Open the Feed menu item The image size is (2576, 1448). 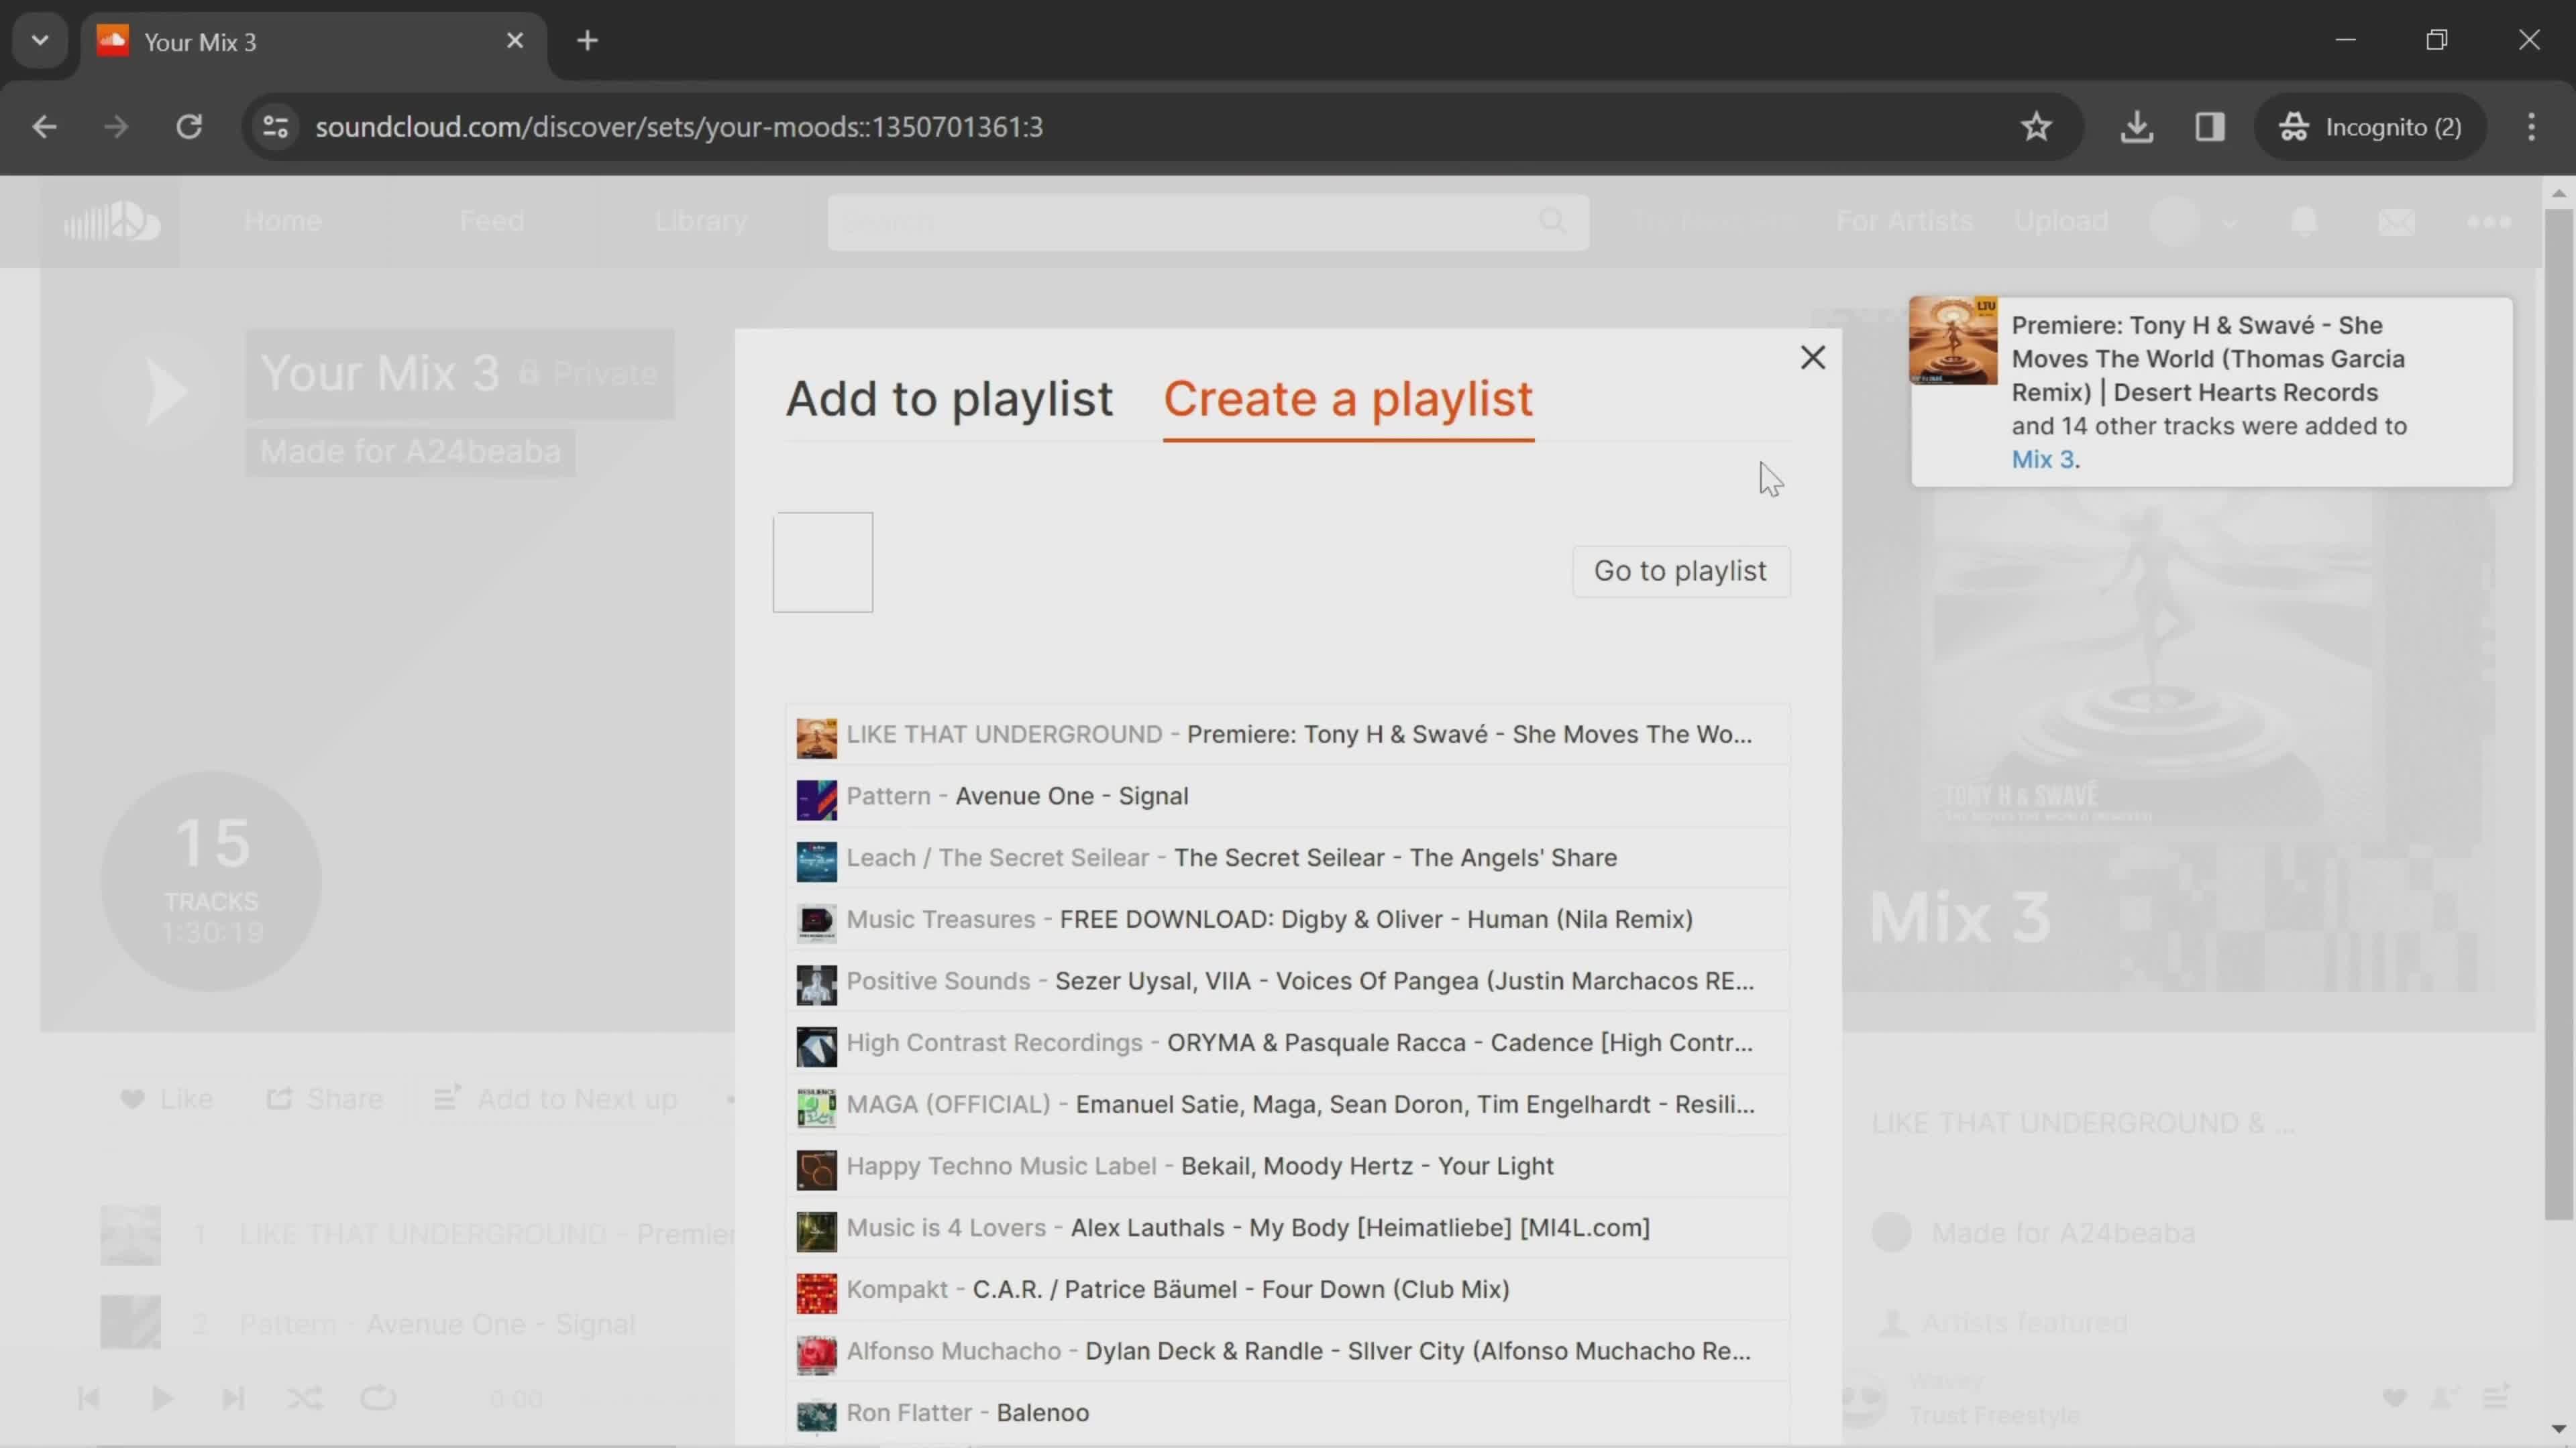tap(491, 221)
